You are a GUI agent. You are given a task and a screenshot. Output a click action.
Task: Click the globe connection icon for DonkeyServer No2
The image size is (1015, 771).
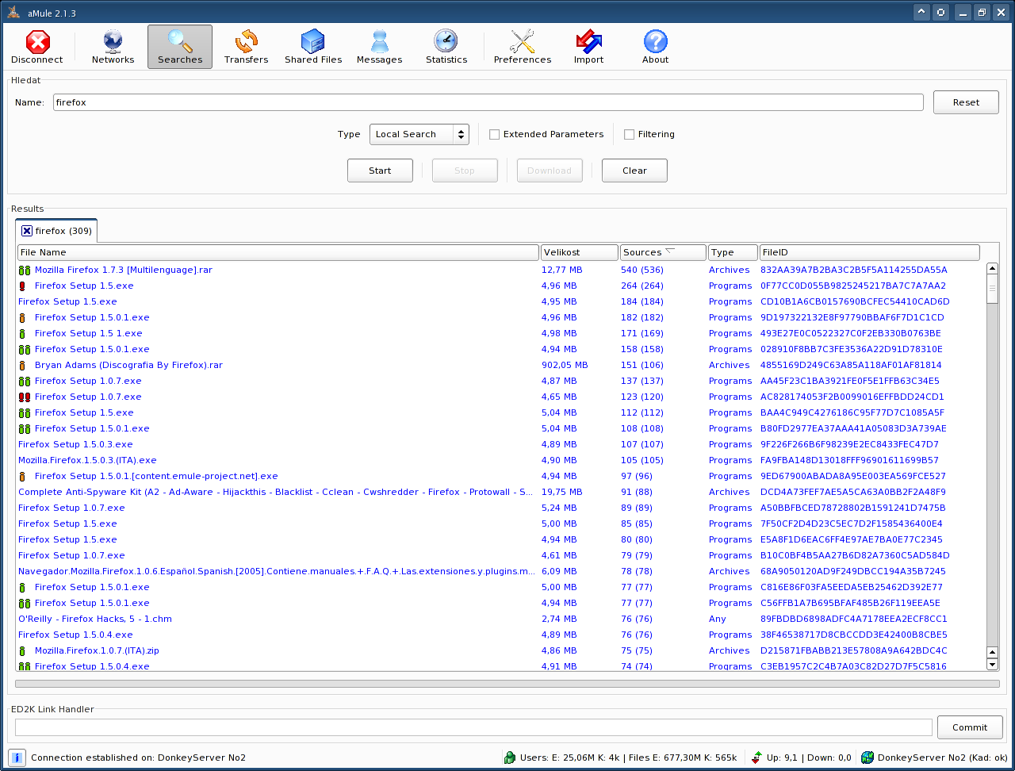(868, 758)
